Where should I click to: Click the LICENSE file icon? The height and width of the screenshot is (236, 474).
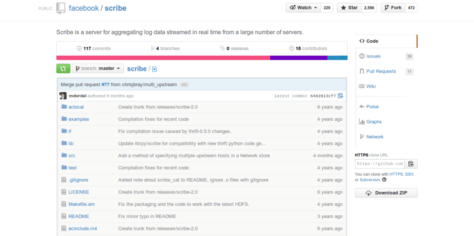pyautogui.click(x=63, y=192)
